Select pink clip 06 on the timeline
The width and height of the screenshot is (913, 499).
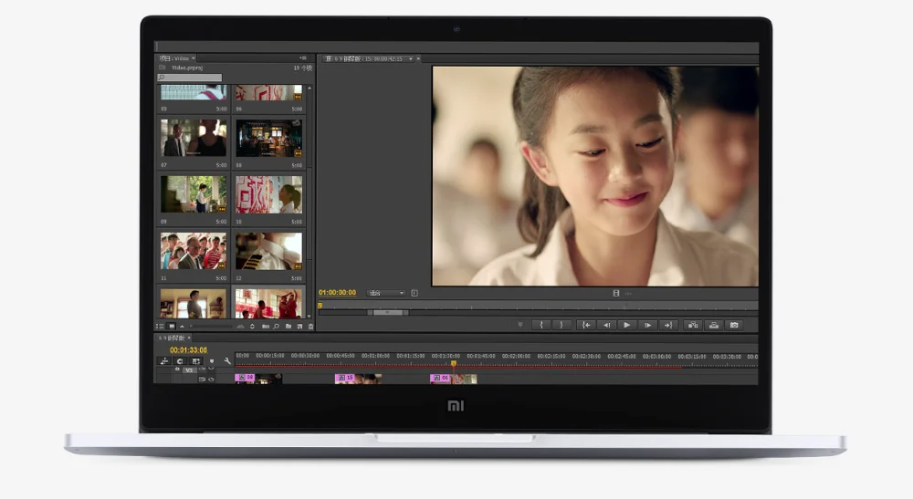click(x=440, y=378)
